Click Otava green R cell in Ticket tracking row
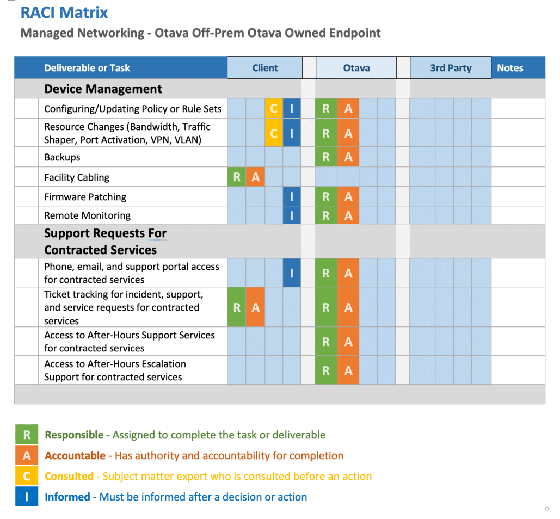The height and width of the screenshot is (519, 560). pos(325,307)
